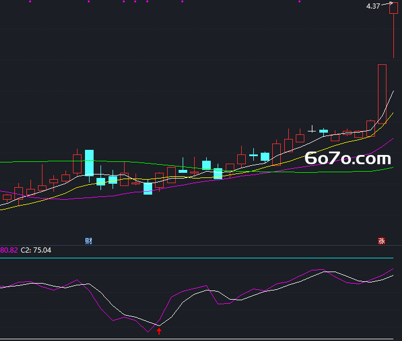Click the white doji cross candle
This screenshot has width=402, height=341.
(312, 129)
